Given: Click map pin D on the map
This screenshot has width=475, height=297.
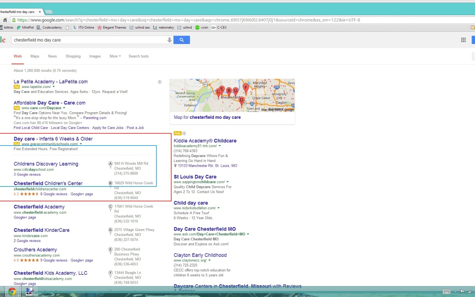Looking at the screenshot, I should [x=241, y=101].
